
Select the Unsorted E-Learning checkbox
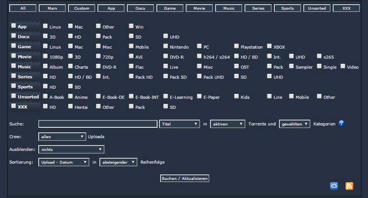pos(166,96)
